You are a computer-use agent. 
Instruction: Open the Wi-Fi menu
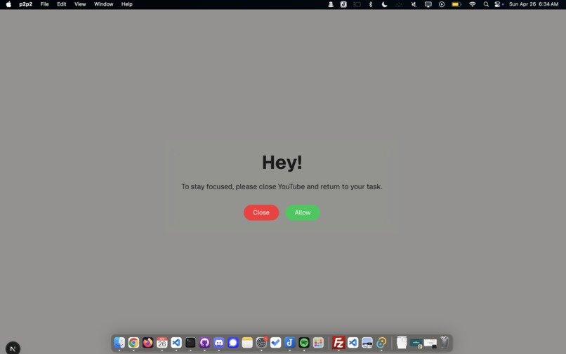472,4
